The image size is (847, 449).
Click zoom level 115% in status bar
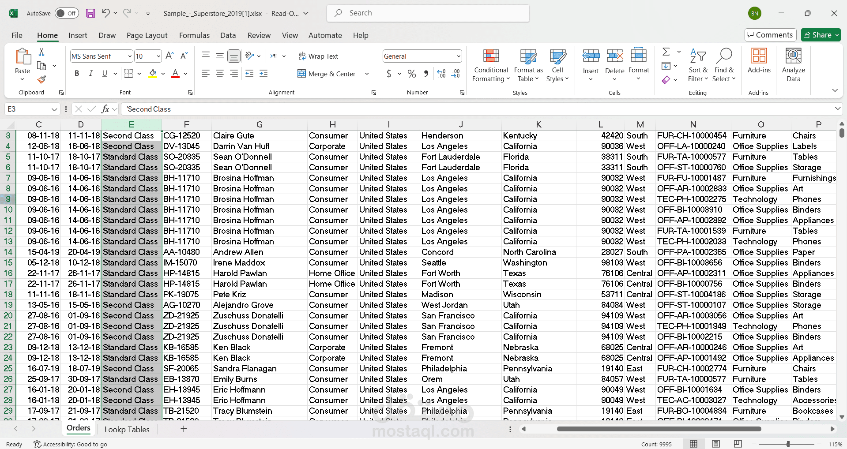pyautogui.click(x=835, y=444)
